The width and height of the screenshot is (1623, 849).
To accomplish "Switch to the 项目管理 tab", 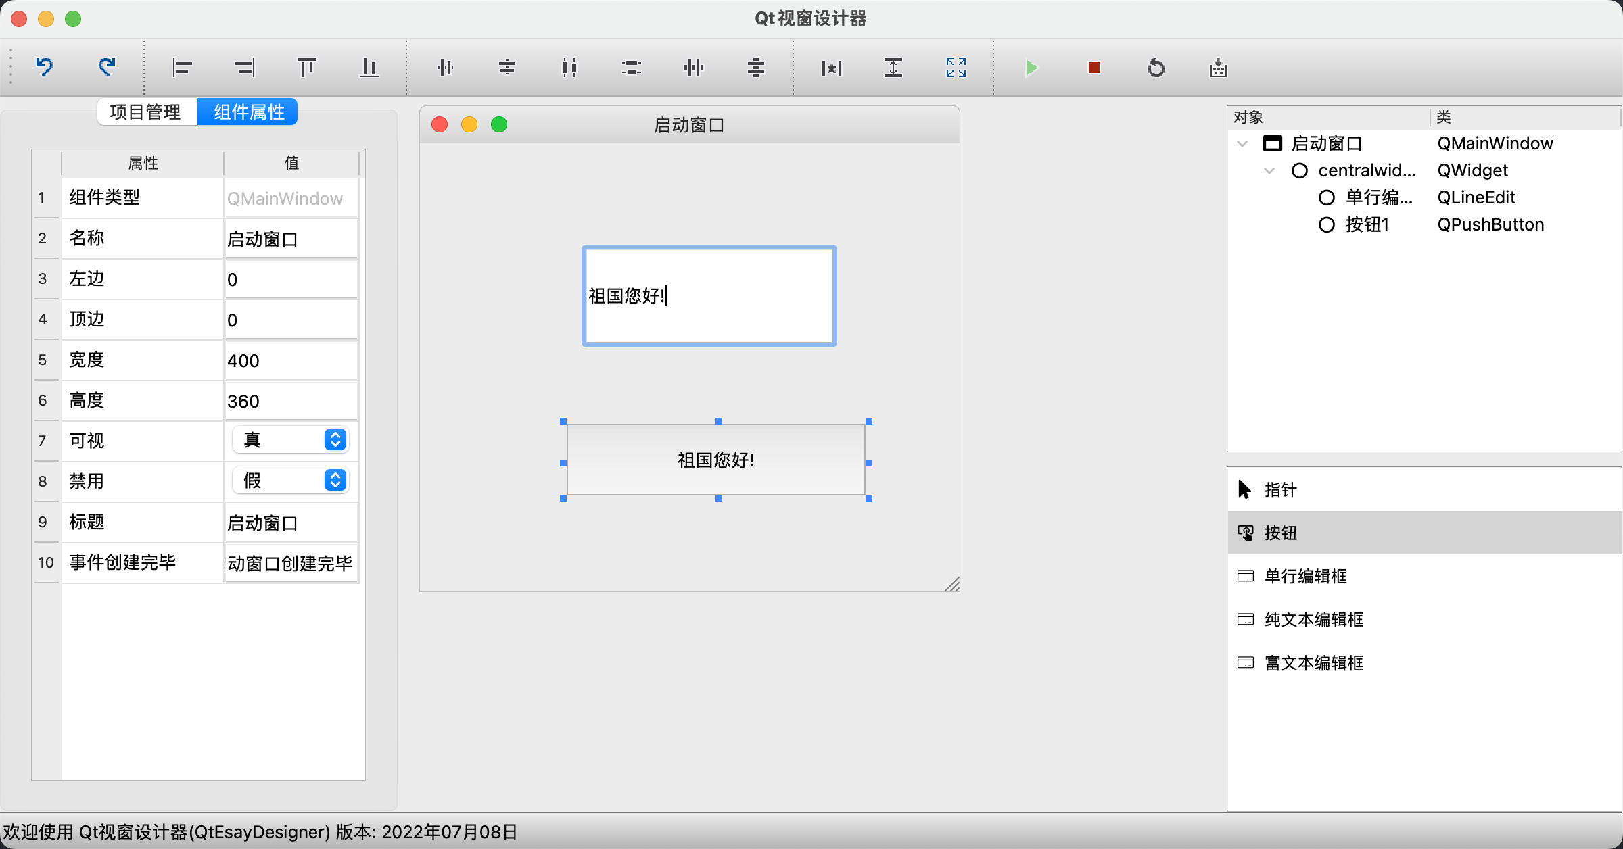I will tap(146, 112).
